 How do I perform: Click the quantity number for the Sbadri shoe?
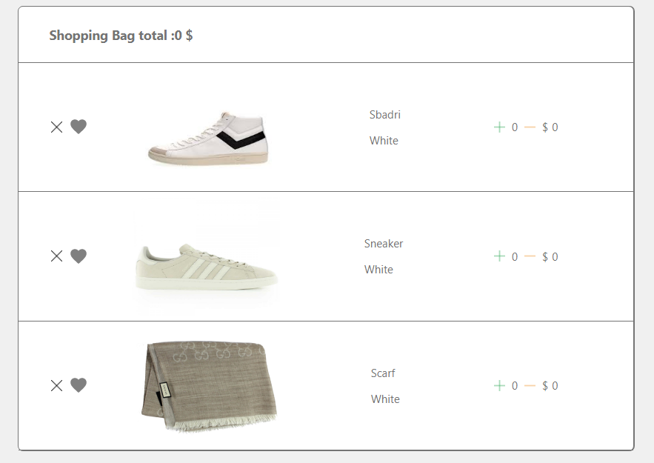tap(515, 127)
